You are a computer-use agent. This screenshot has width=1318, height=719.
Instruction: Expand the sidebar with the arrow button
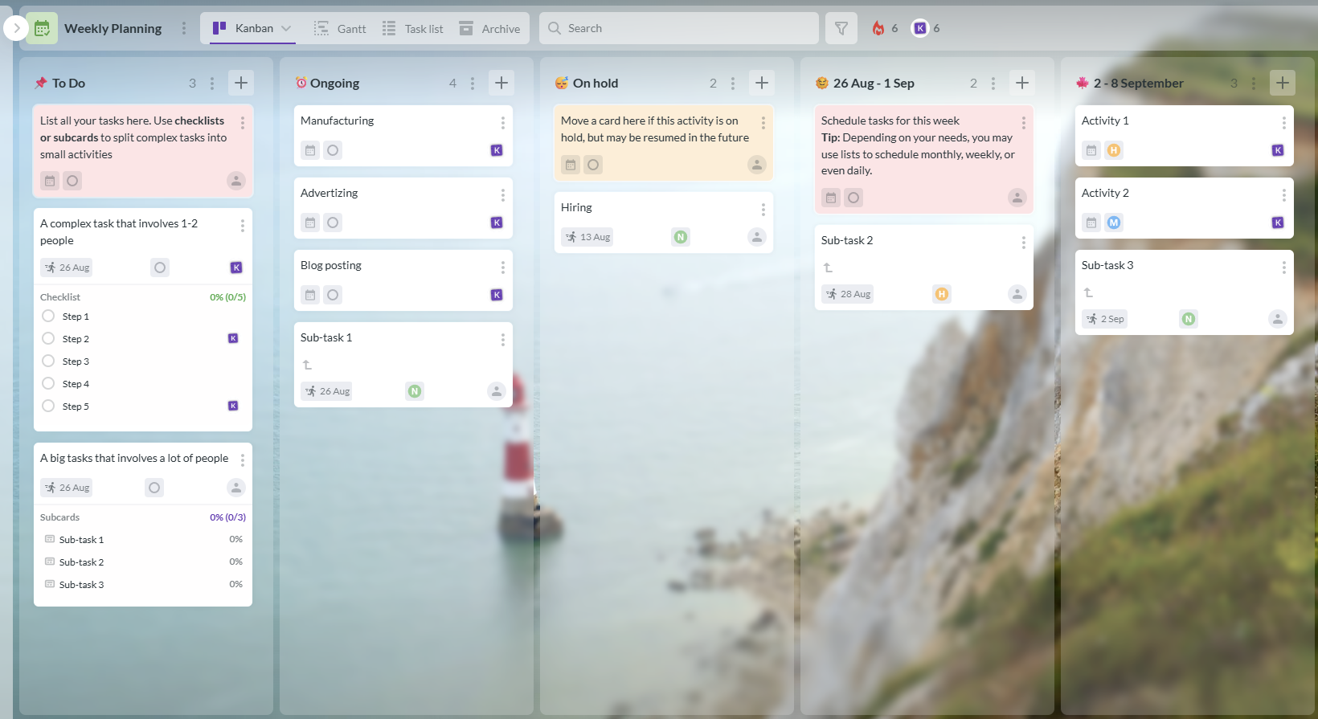[16, 28]
